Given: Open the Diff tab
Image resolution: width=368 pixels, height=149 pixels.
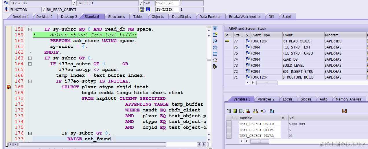Looking at the screenshot, I should [271, 16].
